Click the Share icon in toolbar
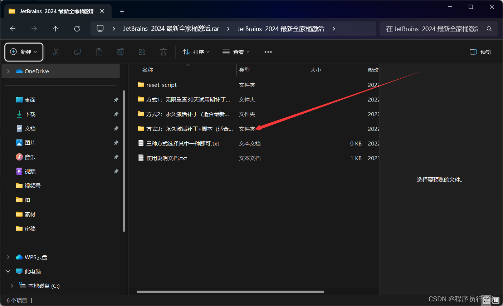Image resolution: width=503 pixels, height=306 pixels. pos(142,52)
